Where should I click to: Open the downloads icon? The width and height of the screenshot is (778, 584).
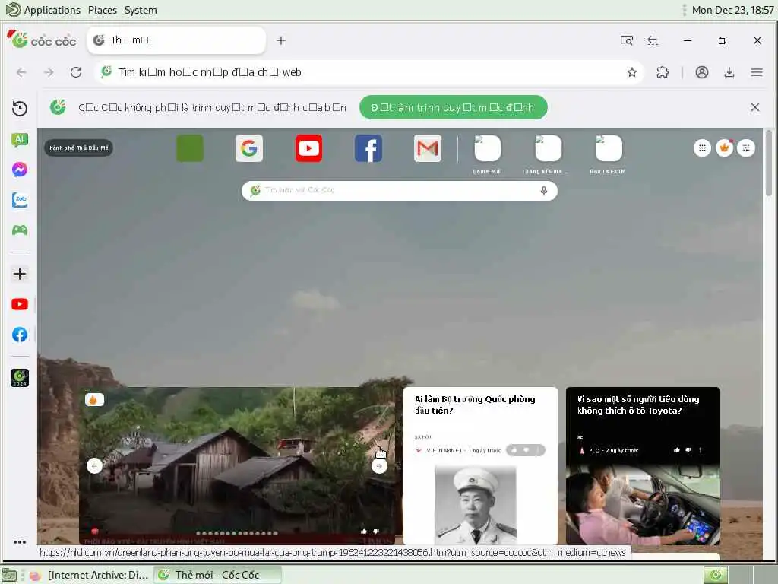[x=729, y=72]
